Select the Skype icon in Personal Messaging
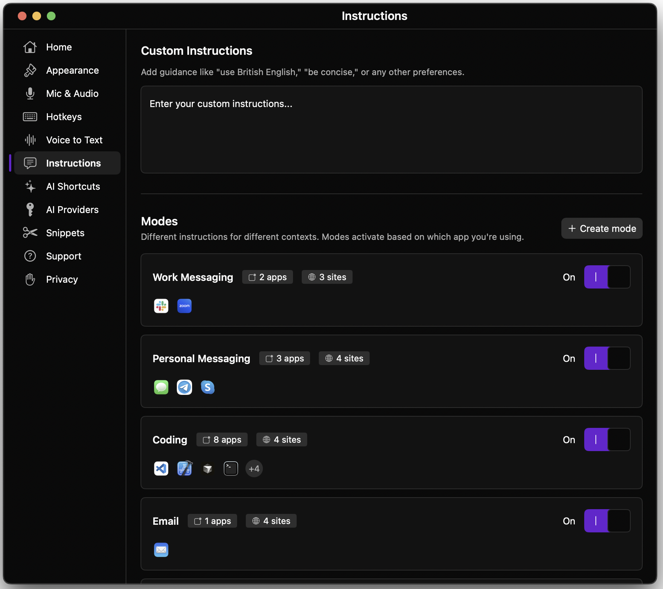Screen dimensions: 663x589 tap(207, 387)
